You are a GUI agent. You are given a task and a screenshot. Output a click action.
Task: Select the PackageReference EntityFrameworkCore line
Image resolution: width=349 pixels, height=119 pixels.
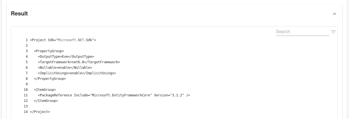pyautogui.click(x=114, y=95)
